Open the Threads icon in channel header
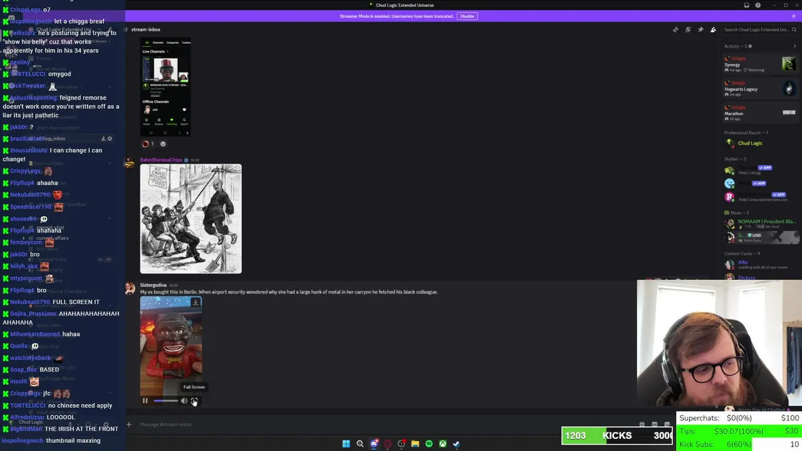The image size is (802, 451). tap(675, 29)
